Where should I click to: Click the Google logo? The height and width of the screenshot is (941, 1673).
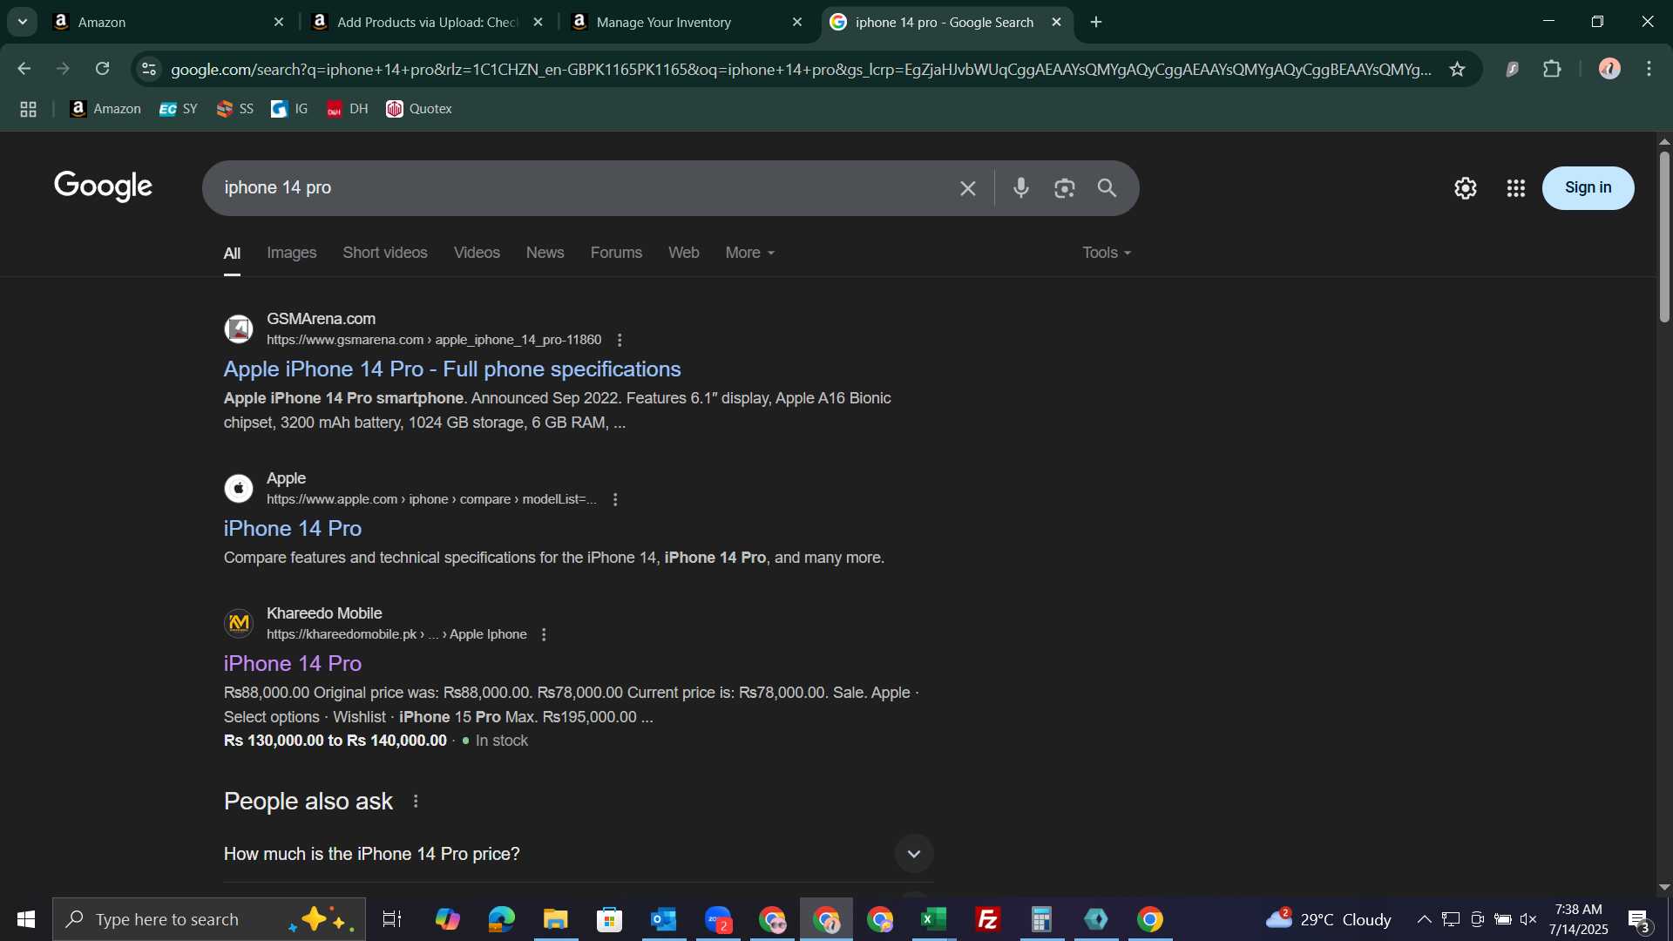pyautogui.click(x=103, y=186)
